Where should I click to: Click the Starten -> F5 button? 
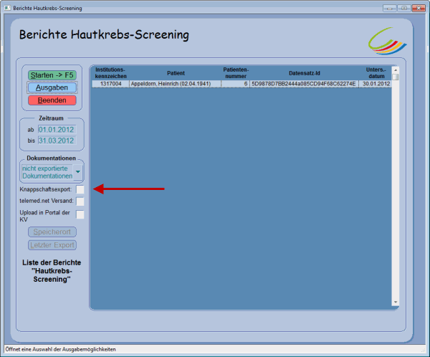point(52,75)
